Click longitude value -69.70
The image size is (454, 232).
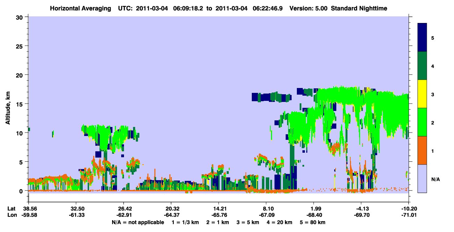(361, 215)
